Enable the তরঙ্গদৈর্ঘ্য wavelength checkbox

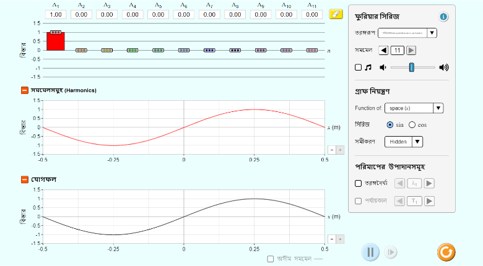(359, 183)
